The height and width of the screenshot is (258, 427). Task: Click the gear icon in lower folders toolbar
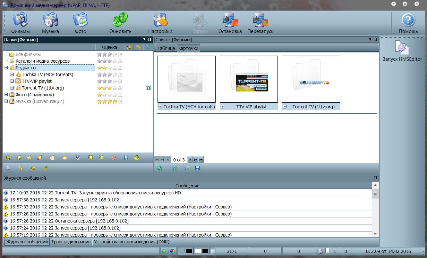(x=8, y=168)
